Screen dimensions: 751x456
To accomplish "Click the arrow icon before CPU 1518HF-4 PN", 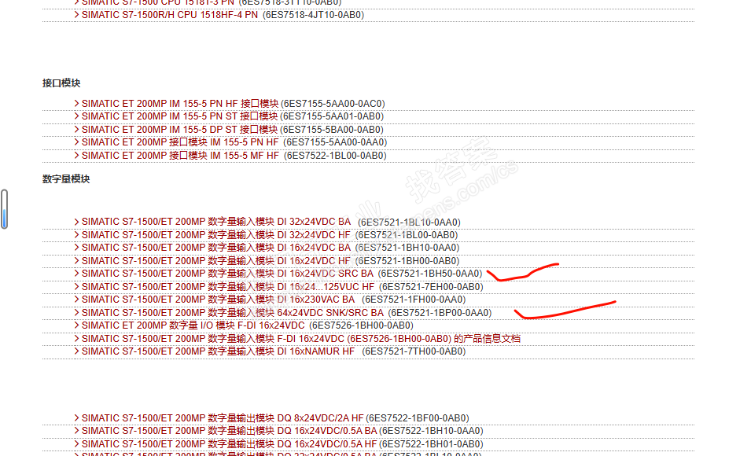I will point(76,15).
